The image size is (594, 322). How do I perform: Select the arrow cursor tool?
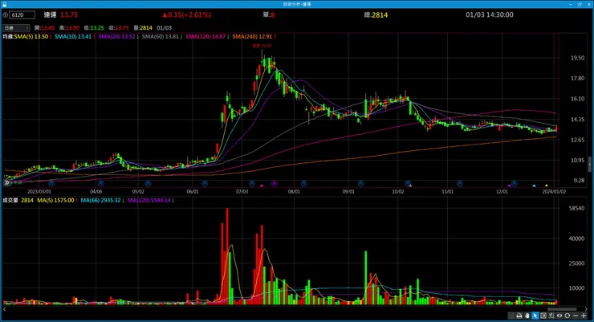pyautogui.click(x=535, y=316)
